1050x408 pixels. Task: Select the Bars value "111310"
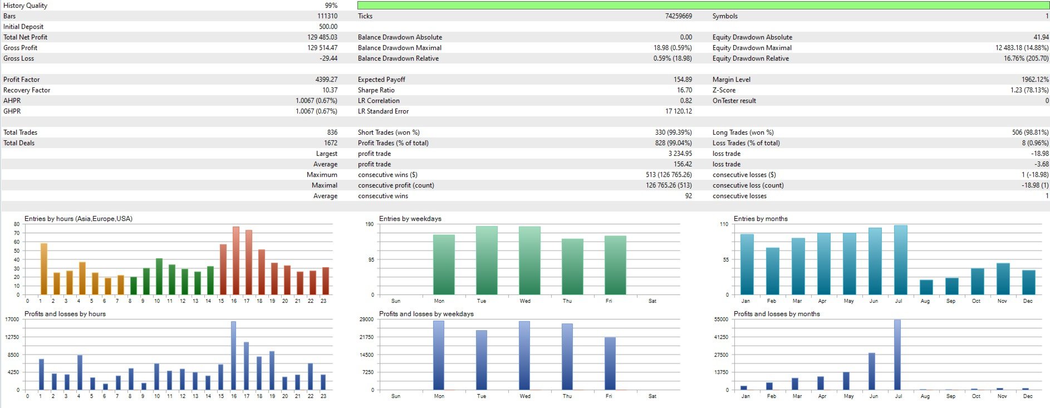[327, 16]
